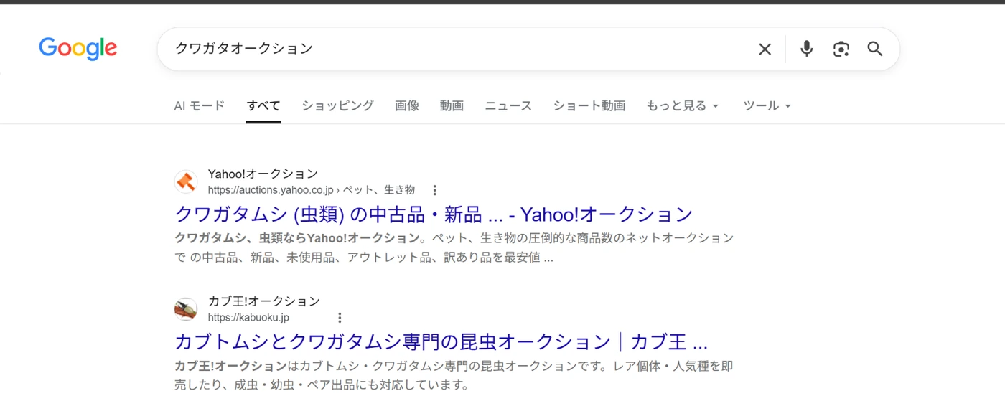Submit search with magnifying glass icon

point(874,49)
